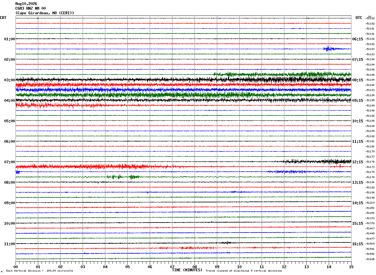
Task: Click the '12' minute axis label
Action: (x=284, y=267)
